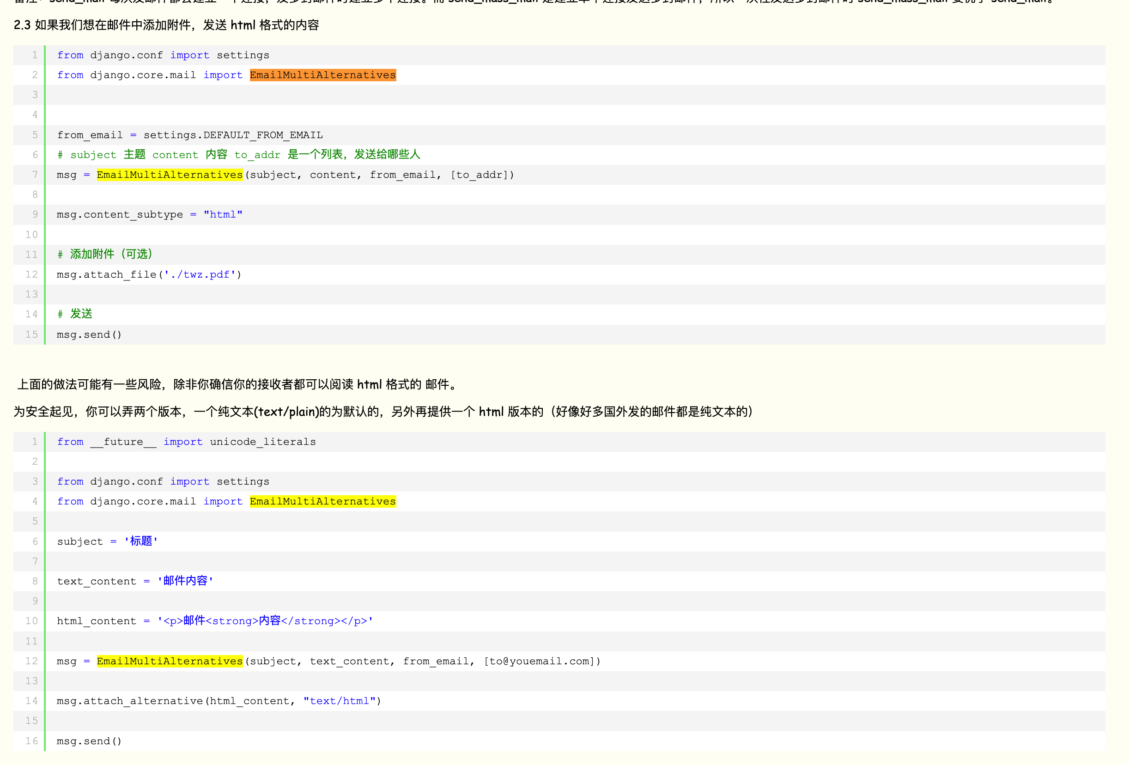Screen dimensions: 1129x765
Task: Click the subject string '标题'
Action: pyautogui.click(x=141, y=541)
